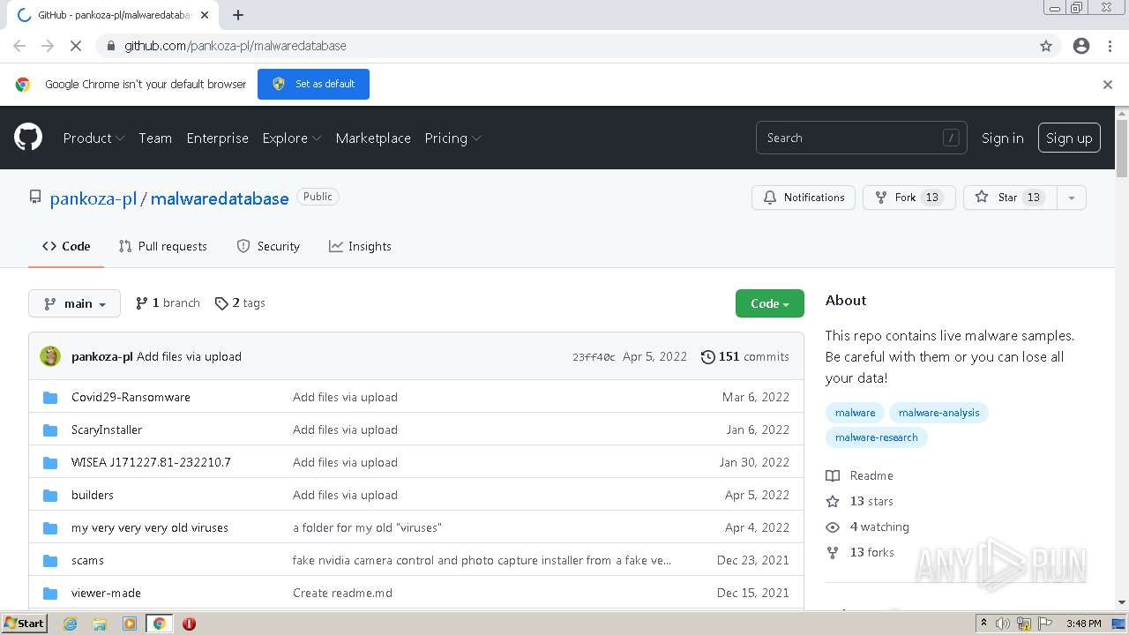Open a new tab with the plus button
1129x635 pixels.
237,15
